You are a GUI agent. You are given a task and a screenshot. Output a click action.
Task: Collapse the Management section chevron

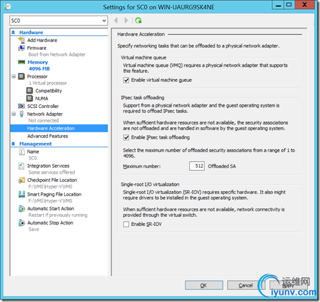pyautogui.click(x=13, y=144)
